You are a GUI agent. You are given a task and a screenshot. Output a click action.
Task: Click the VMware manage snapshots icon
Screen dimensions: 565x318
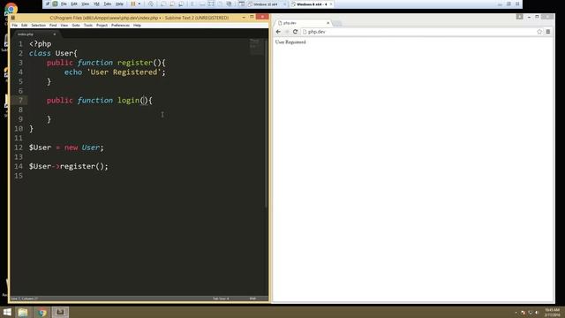pos(181,4)
